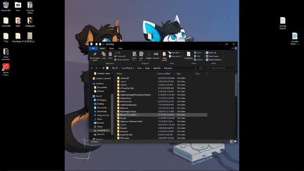Select the 7-Zip desktop folder
This screenshot has height=171, width=304.
tap(6, 38)
